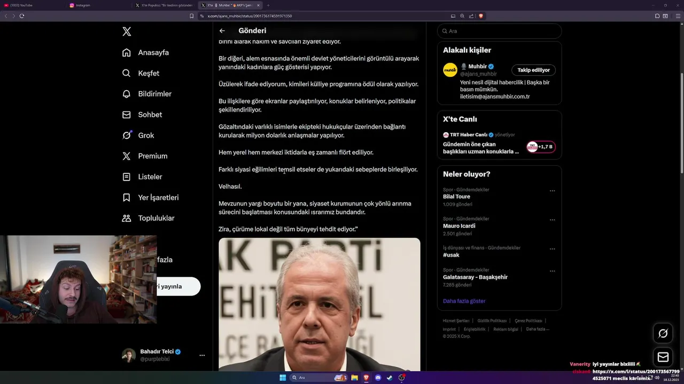Screen dimensions: 684x384
Task: Open Yer İşaretleri bookmark icon
Action: 127,197
